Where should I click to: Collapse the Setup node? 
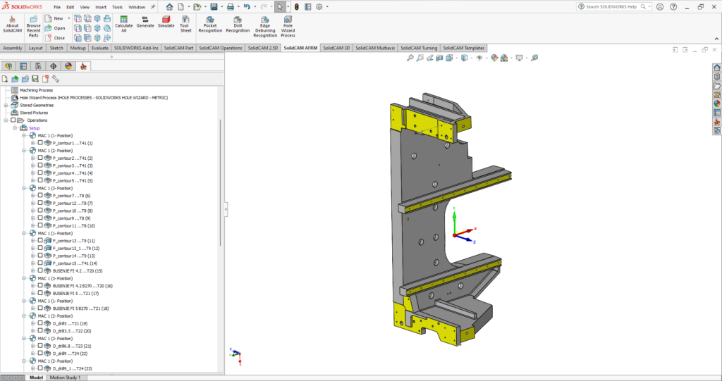pos(15,128)
